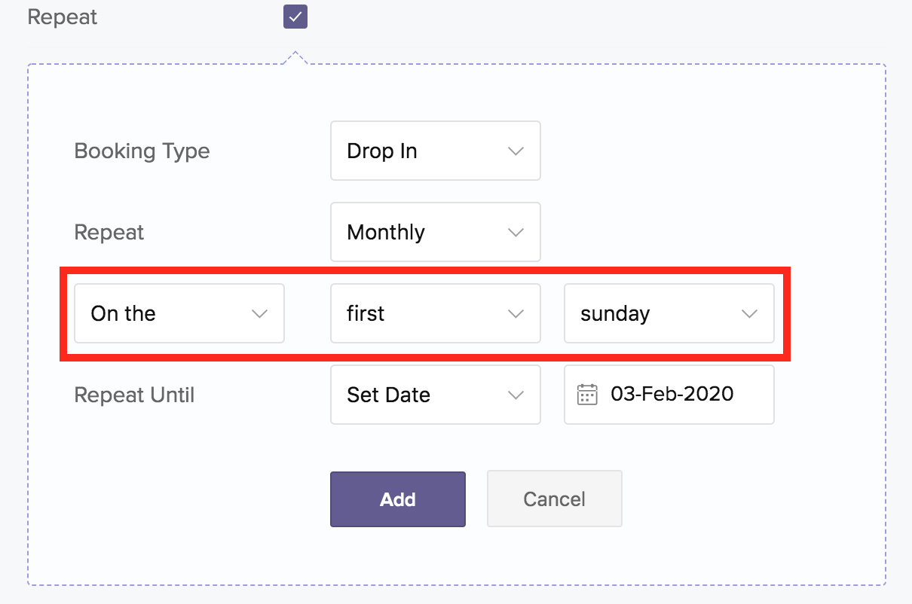Click the 'Repeat Until' field label
The height and width of the screenshot is (604, 912).
coord(134,395)
